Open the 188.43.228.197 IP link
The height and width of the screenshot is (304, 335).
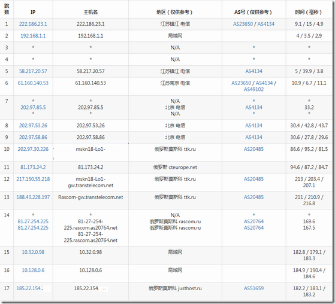tap(33, 197)
